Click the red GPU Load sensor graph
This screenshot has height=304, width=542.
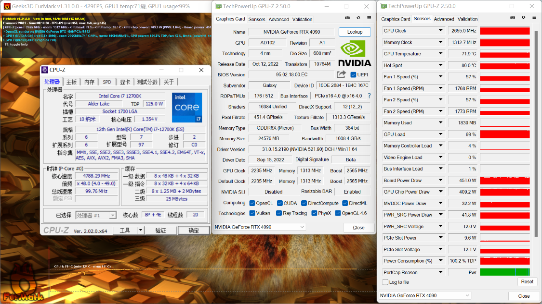point(504,134)
